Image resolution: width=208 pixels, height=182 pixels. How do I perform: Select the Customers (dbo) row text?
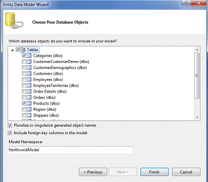(x=48, y=74)
